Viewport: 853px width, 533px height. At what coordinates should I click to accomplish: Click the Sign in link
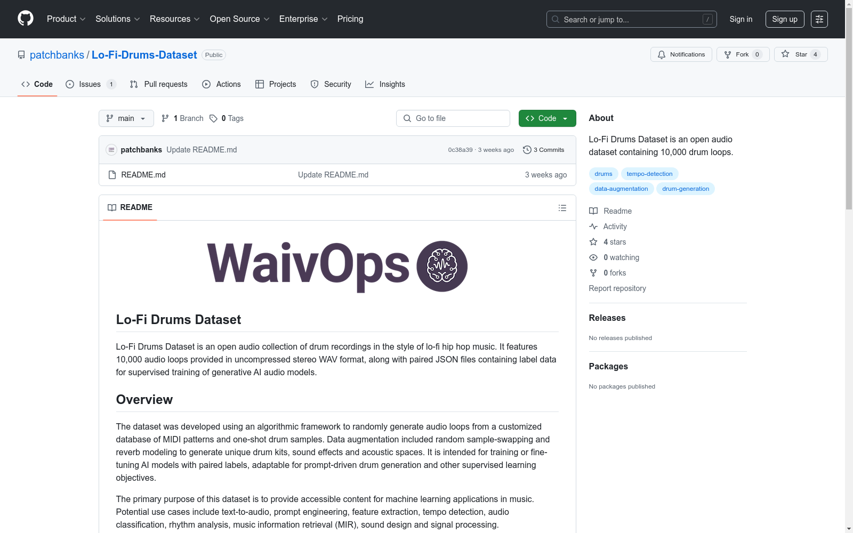tap(741, 19)
